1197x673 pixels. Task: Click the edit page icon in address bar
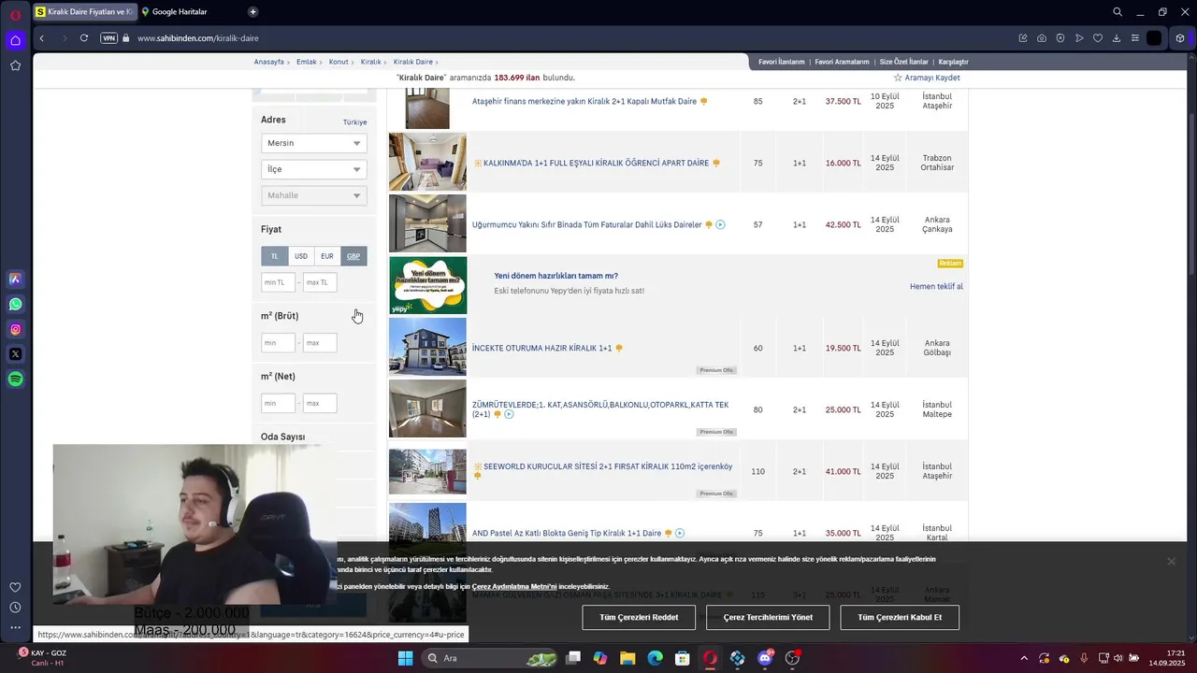tap(1022, 38)
